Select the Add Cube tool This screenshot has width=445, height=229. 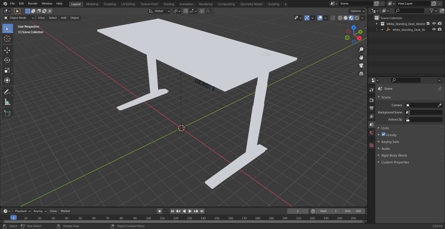(x=7, y=113)
